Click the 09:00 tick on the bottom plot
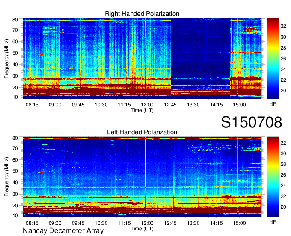The width and height of the screenshot is (291, 236). [x=55, y=223]
